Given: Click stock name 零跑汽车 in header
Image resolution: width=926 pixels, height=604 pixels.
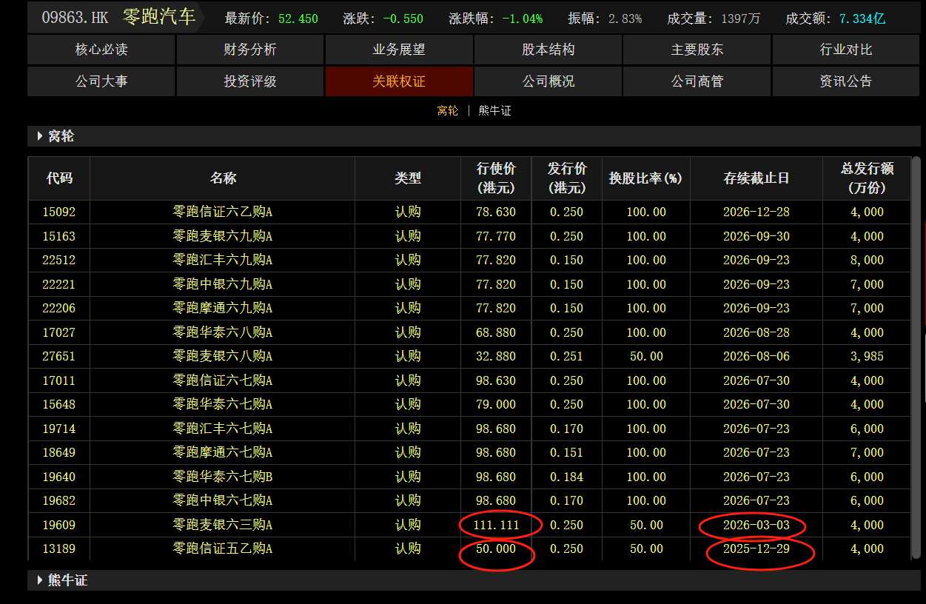Looking at the screenshot, I should tap(158, 18).
